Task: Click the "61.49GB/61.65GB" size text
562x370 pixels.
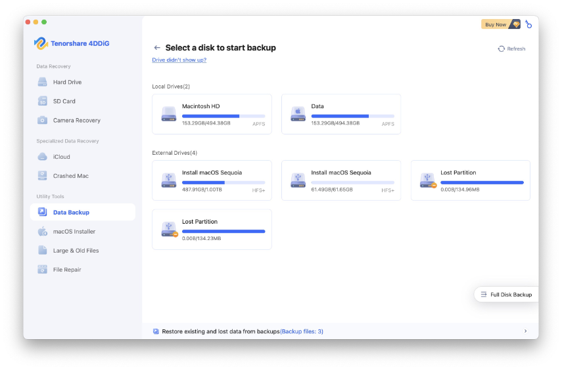Action: tap(332, 190)
